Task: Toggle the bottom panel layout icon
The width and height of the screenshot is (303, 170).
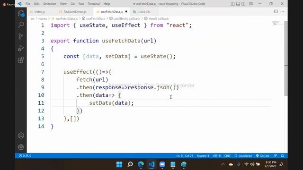Action: pos(238,4)
